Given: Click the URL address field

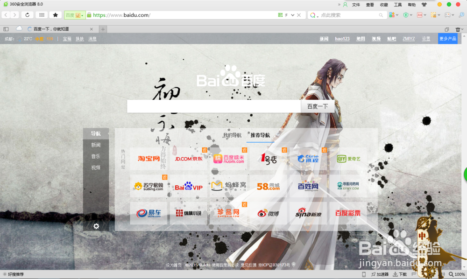Looking at the screenshot, I should [x=184, y=15].
